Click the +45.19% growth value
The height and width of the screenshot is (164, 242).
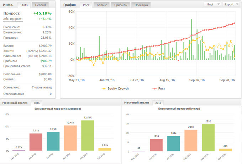[x=42, y=13]
